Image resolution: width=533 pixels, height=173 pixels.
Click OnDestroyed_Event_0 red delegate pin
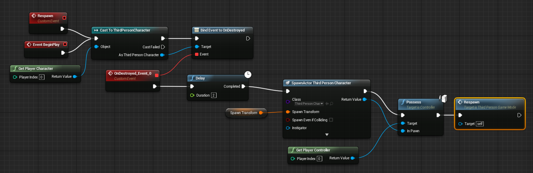click(x=157, y=75)
